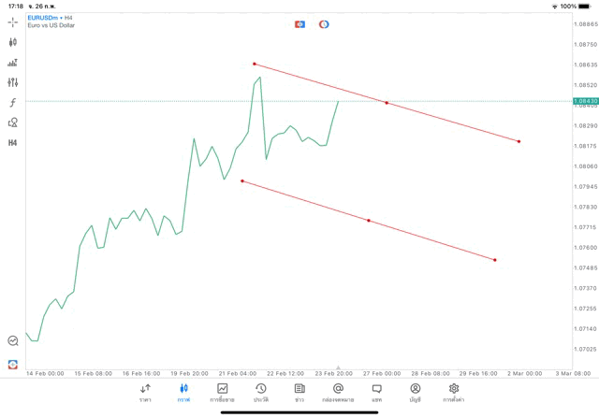Open the candlestick chart type selector
The image size is (599, 418).
[x=13, y=42]
